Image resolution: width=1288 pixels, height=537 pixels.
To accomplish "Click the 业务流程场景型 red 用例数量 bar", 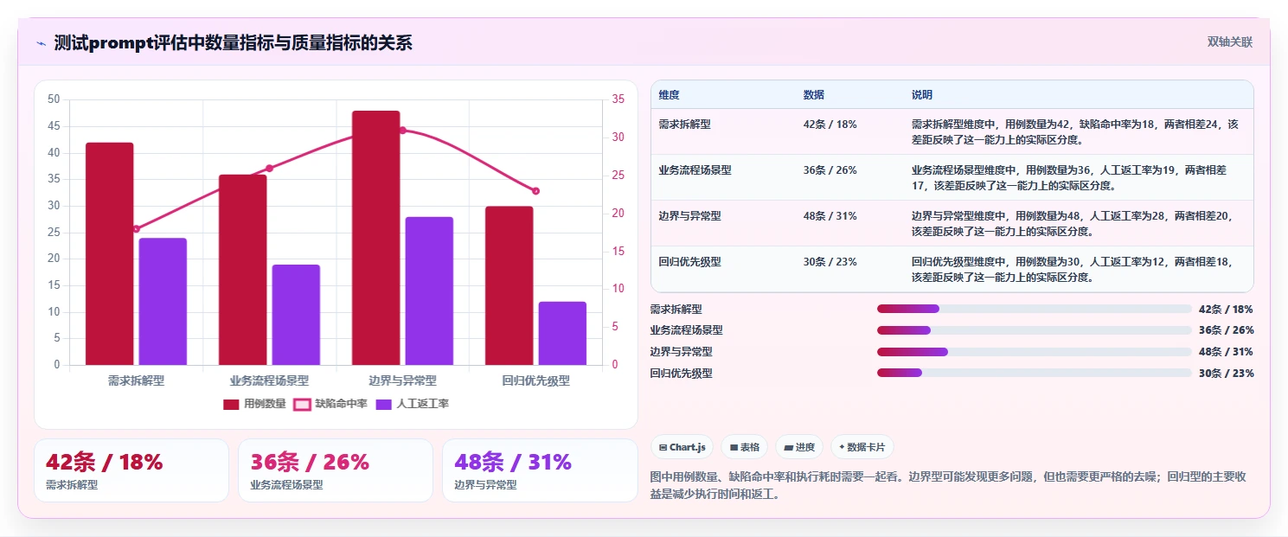I will tap(242, 270).
